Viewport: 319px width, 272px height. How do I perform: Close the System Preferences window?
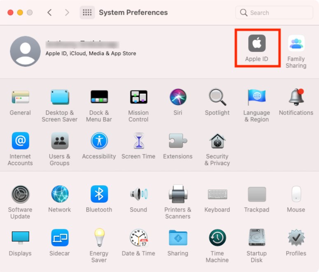pyautogui.click(x=10, y=12)
